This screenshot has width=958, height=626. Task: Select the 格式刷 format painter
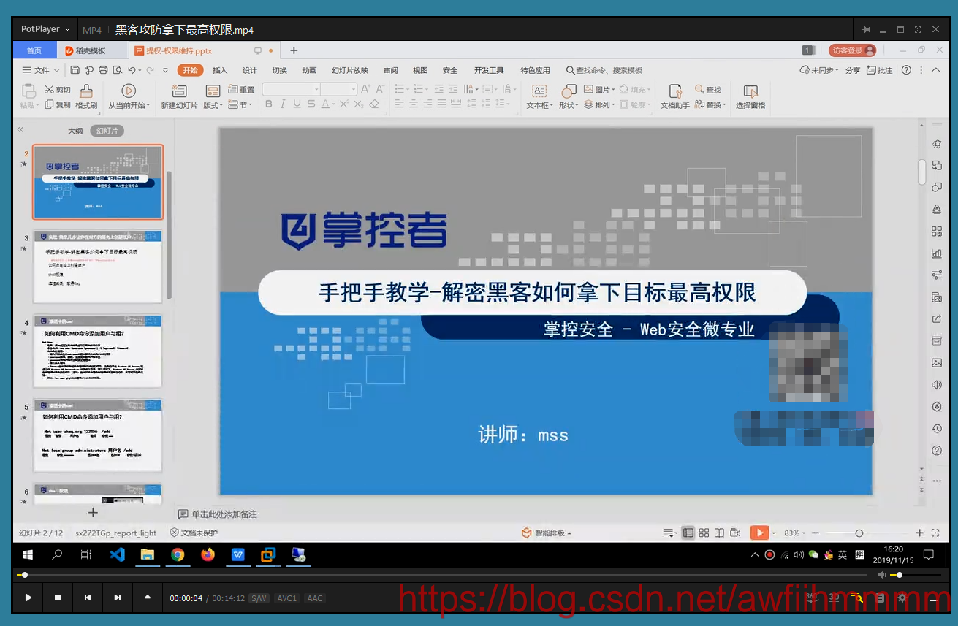tap(86, 96)
